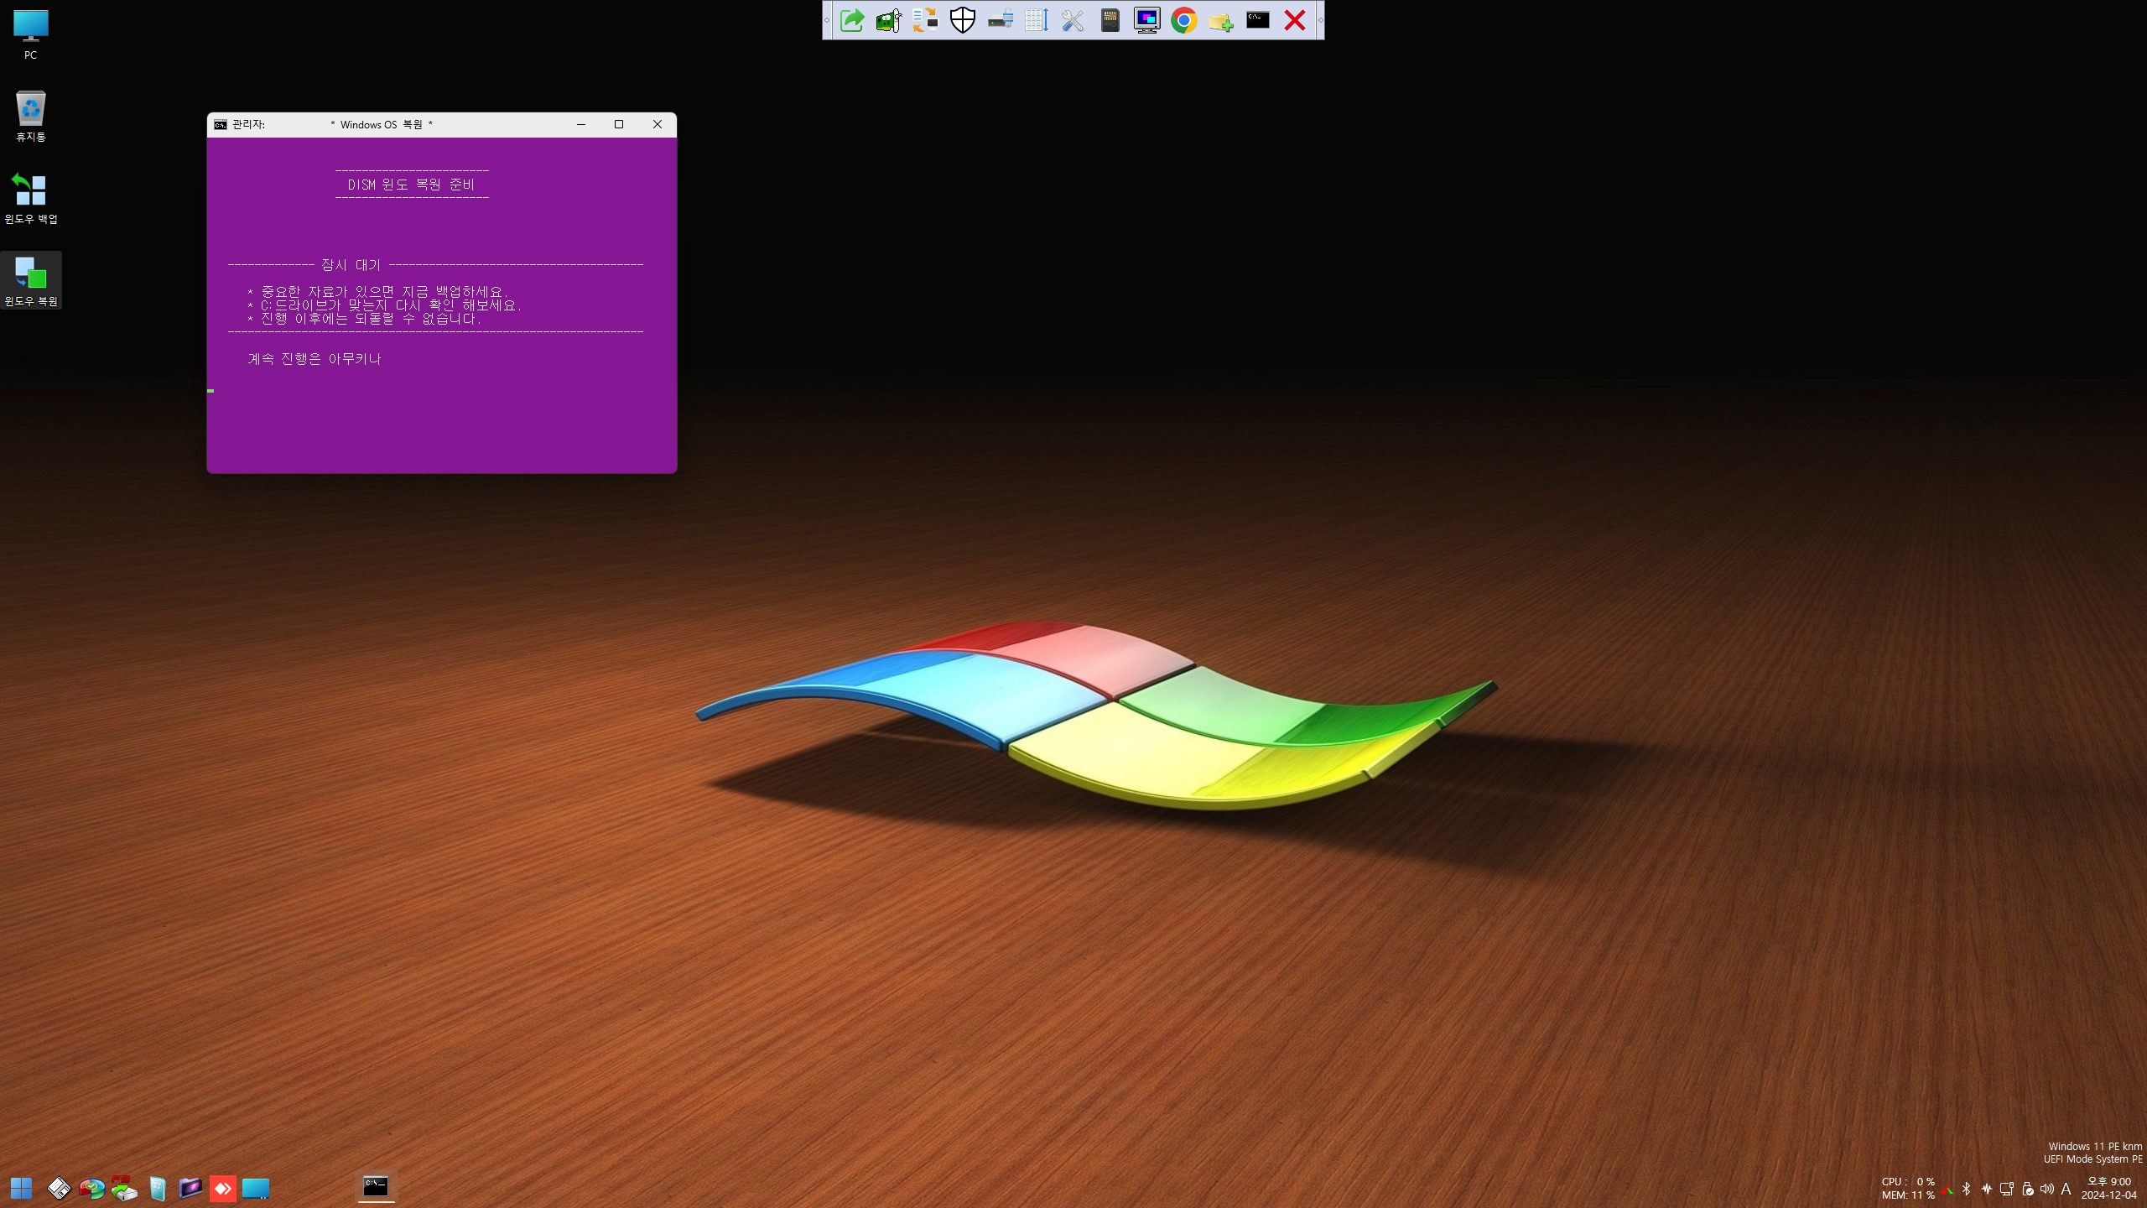The height and width of the screenshot is (1208, 2147).
Task: Open the green circuit board device icon
Action: (889, 20)
